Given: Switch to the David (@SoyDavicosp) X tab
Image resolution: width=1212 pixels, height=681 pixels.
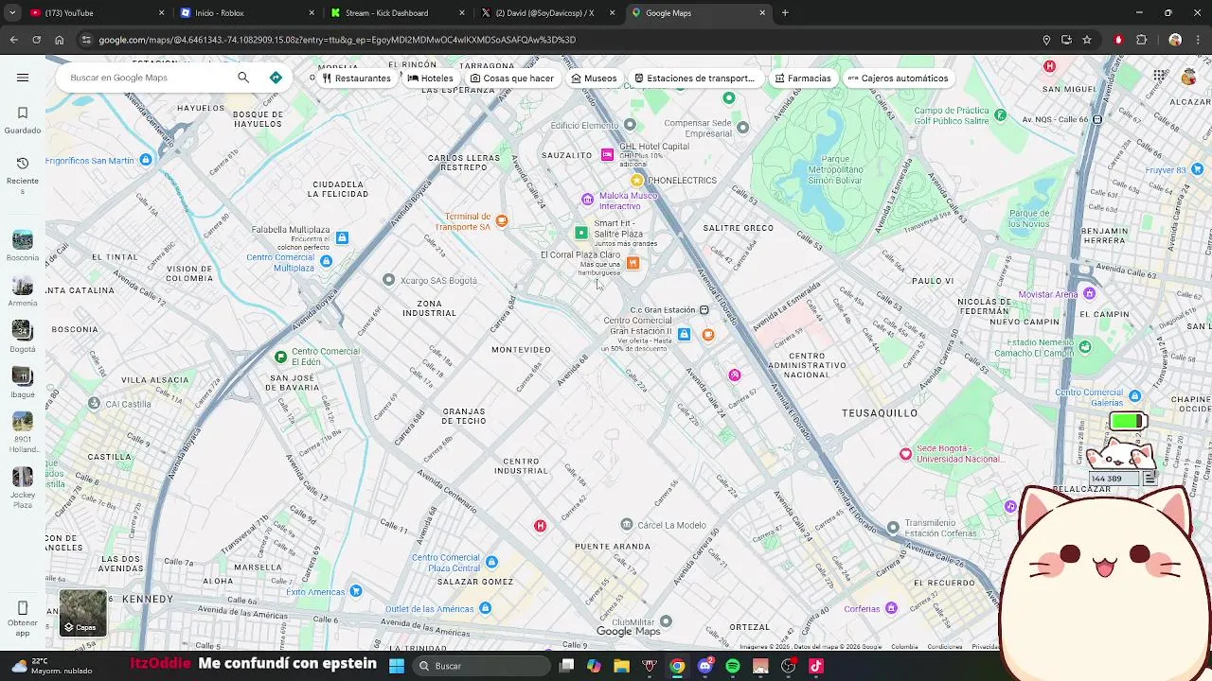Looking at the screenshot, I should pos(547,13).
